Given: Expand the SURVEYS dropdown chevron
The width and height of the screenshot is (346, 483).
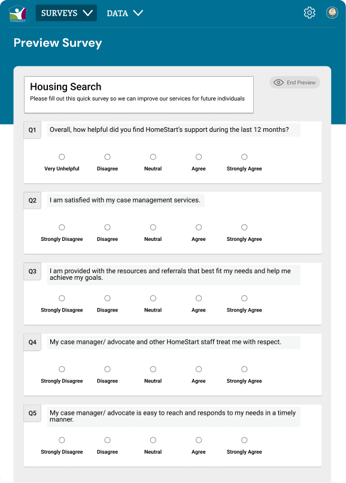Looking at the screenshot, I should pyautogui.click(x=88, y=13).
